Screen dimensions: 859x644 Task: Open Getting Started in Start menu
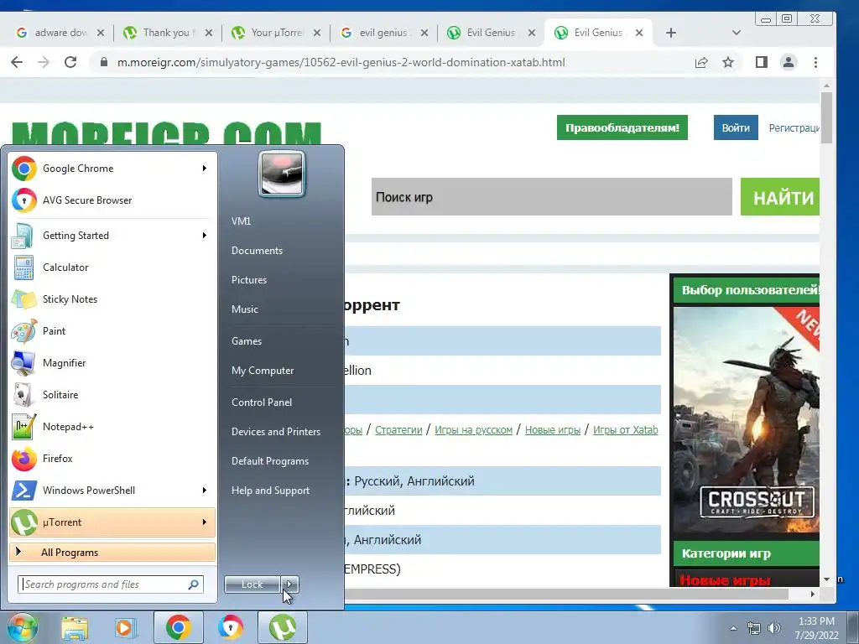pos(112,236)
